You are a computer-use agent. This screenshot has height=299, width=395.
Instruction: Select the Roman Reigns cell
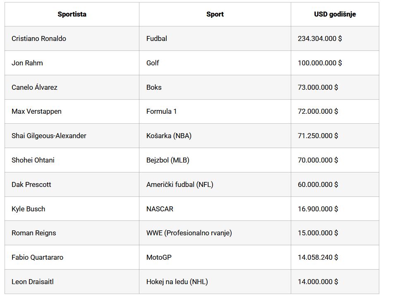click(34, 233)
